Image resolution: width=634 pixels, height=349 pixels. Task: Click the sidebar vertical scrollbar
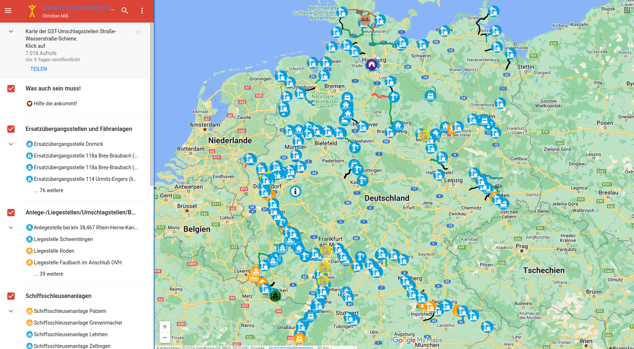[x=152, y=104]
